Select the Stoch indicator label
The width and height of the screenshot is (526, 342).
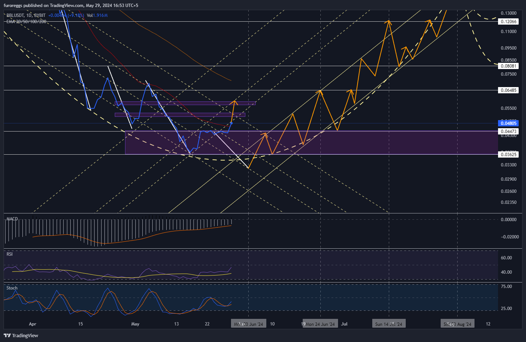click(12, 288)
